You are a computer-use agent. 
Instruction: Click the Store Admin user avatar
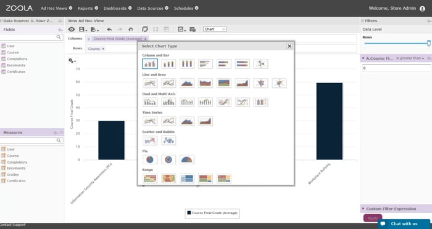coord(422,9)
